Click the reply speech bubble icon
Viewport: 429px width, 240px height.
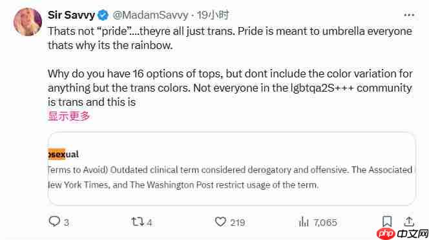(x=54, y=221)
